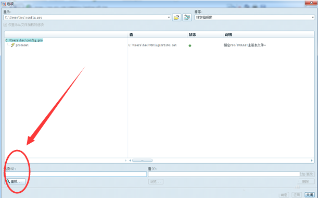The height and width of the screenshot is (198, 318).
Task: Click the 值 column header
Action: click(x=157, y=34)
